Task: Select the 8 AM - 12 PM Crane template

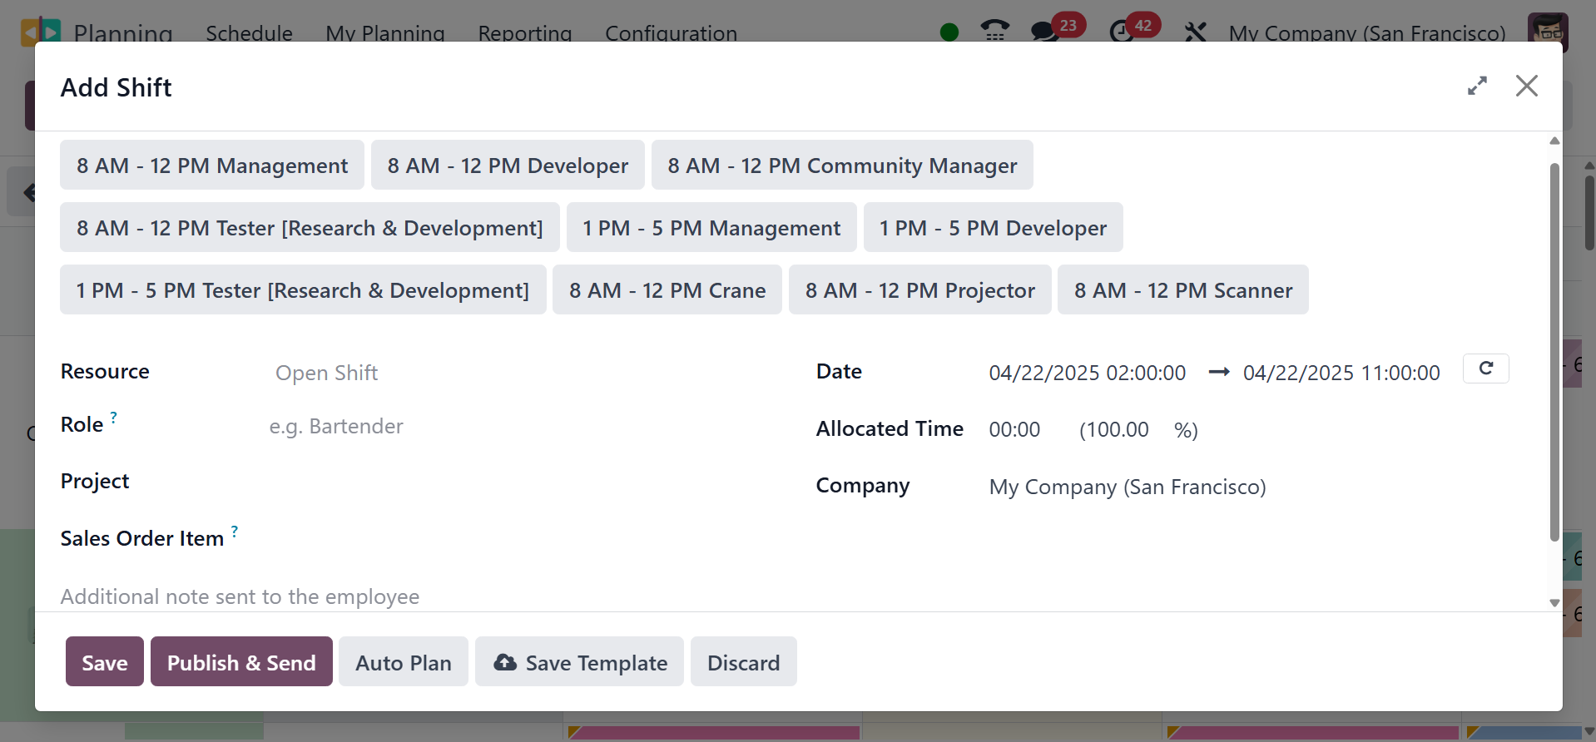Action: tap(667, 290)
